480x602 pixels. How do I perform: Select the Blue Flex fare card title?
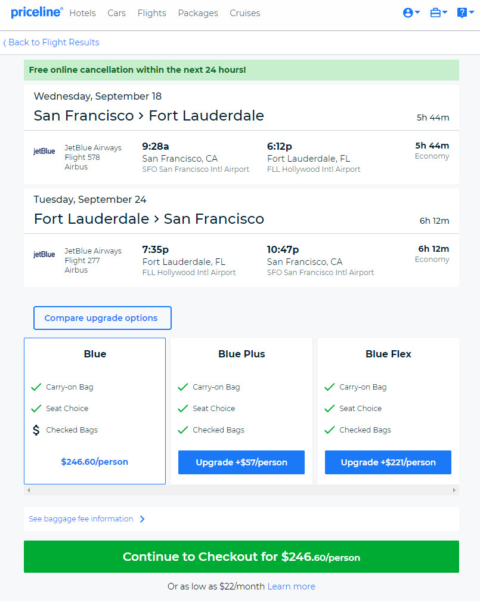coord(388,354)
